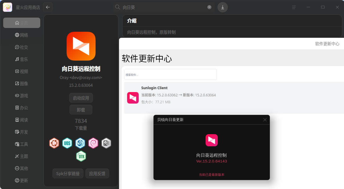Screen dimensions: 344x189
Task: Click the Ubuntu compatibility badge
Action: 54,143
